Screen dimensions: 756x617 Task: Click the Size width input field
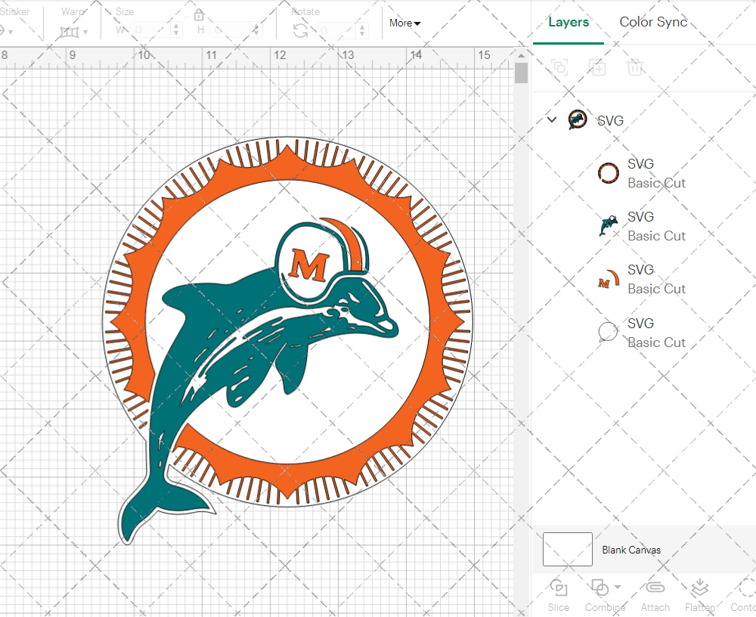(150, 30)
